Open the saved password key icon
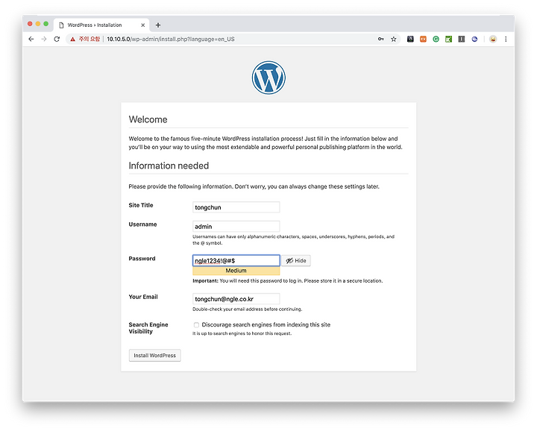Viewport: 537px width, 431px height. point(381,39)
